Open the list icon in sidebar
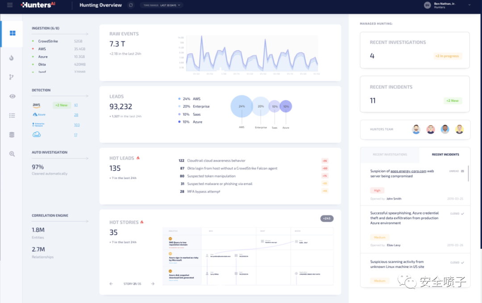The height and width of the screenshot is (303, 482). [12, 115]
